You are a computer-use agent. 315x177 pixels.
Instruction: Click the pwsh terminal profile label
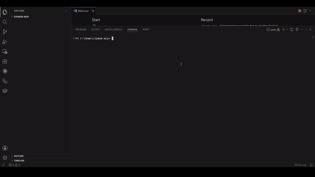coord(273,30)
